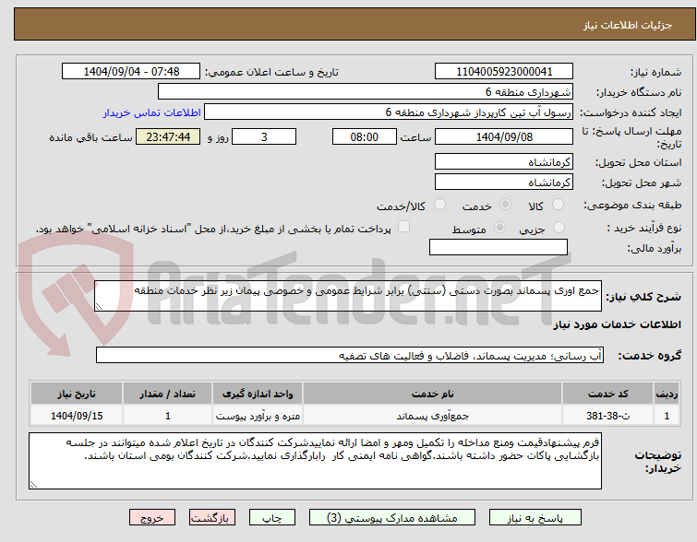The image size is (697, 542).
Task: Click the response deadline date 1404/09/08 field
Action: 504,136
